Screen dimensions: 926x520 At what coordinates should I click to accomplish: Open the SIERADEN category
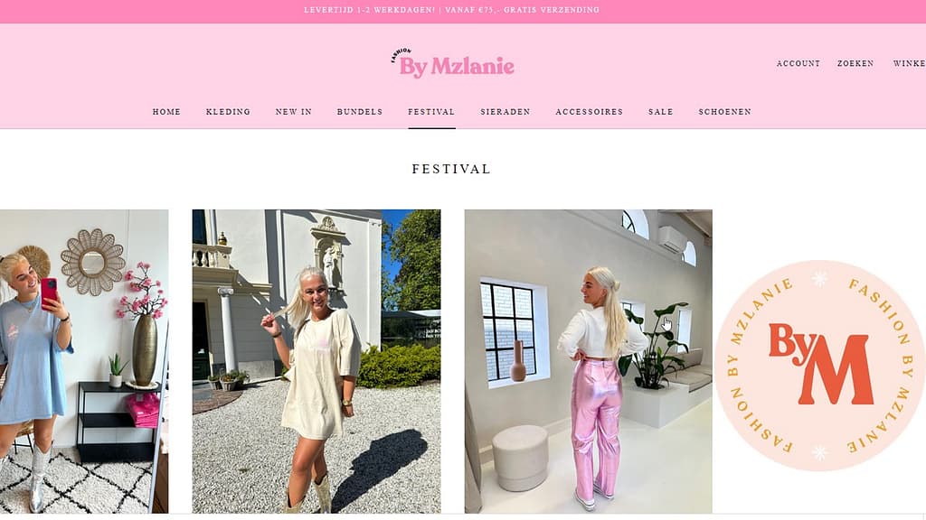tap(506, 111)
